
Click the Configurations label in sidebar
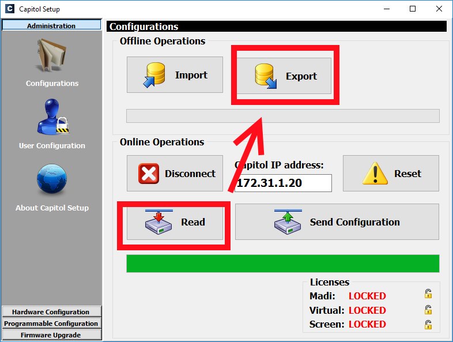coord(52,83)
